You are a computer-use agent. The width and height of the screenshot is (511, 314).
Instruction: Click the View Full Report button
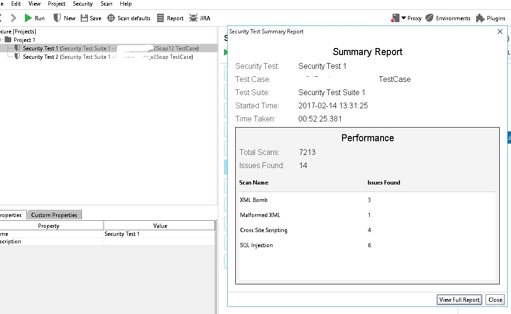459,299
